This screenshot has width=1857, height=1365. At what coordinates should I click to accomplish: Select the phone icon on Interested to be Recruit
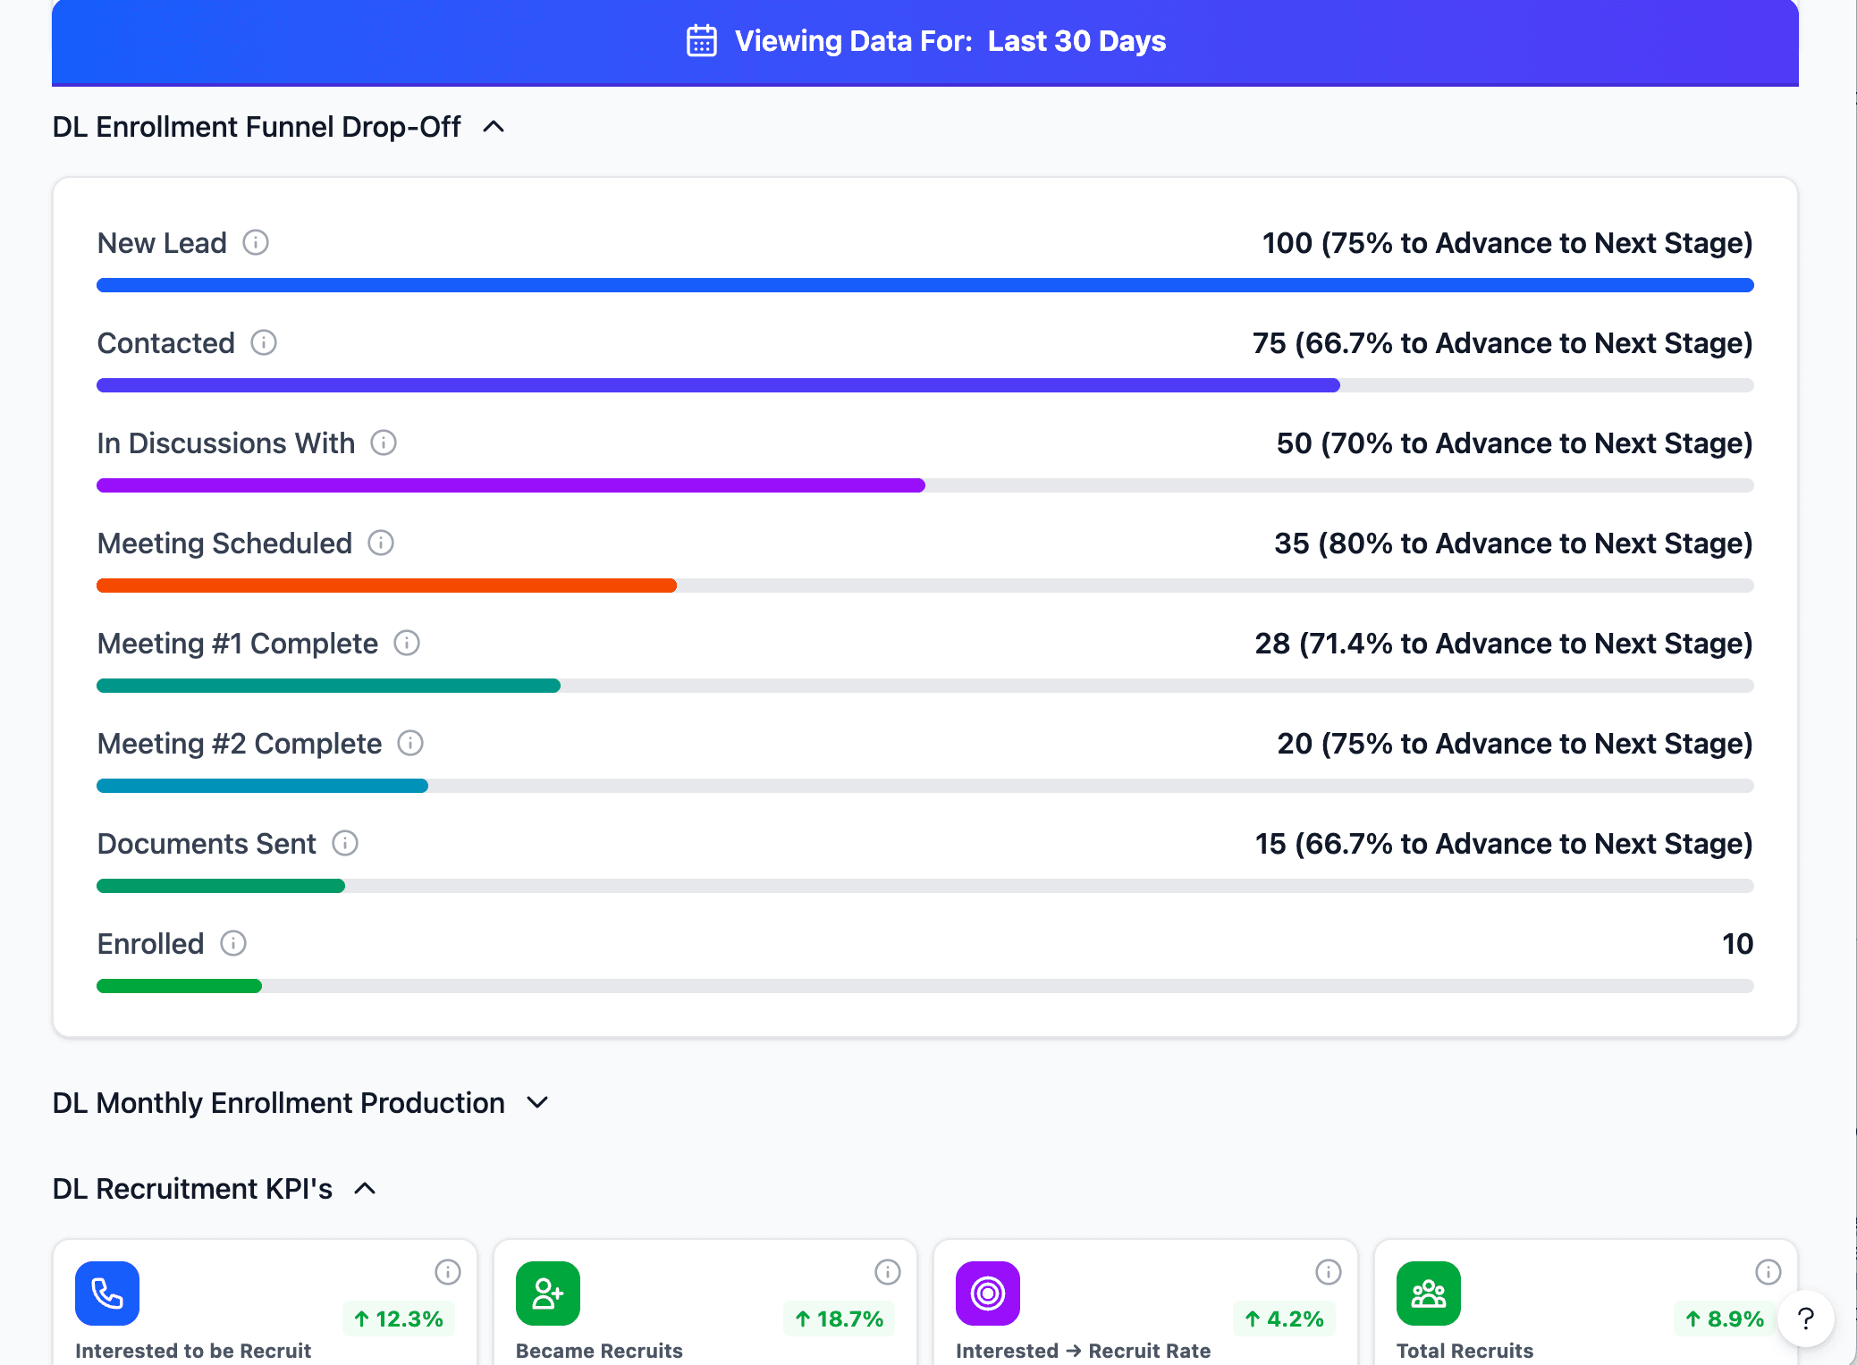[x=107, y=1292]
